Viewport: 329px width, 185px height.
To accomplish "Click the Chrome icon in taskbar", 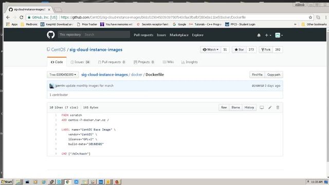I will pyautogui.click(x=67, y=182).
